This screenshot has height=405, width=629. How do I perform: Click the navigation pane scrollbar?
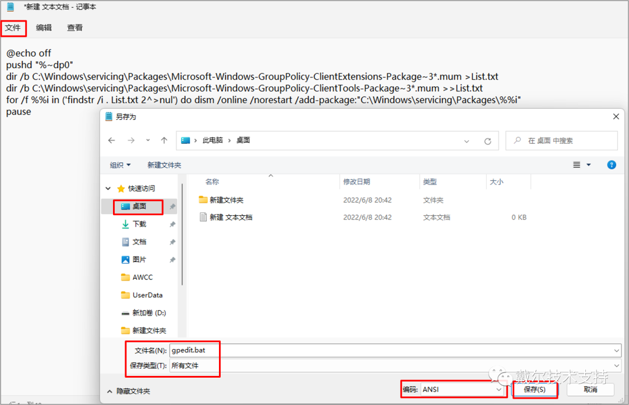[x=182, y=235]
